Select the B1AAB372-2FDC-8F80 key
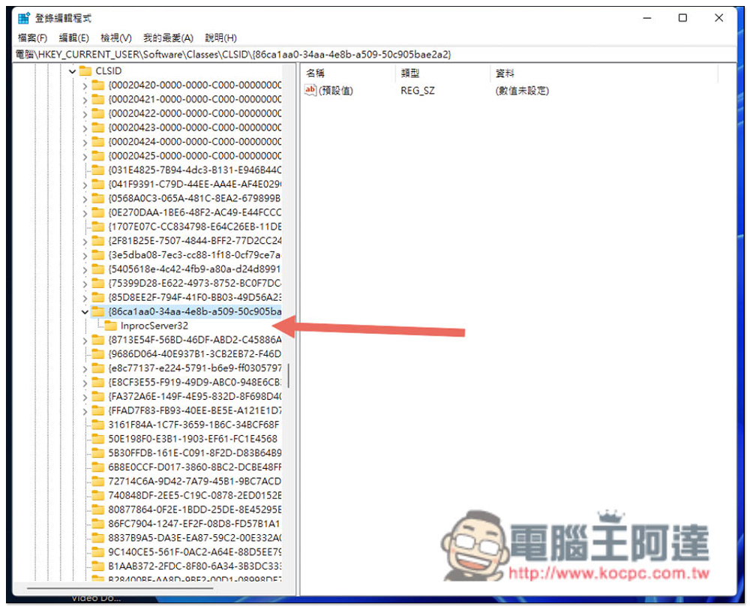The height and width of the screenshot is (610, 750). tap(195, 566)
